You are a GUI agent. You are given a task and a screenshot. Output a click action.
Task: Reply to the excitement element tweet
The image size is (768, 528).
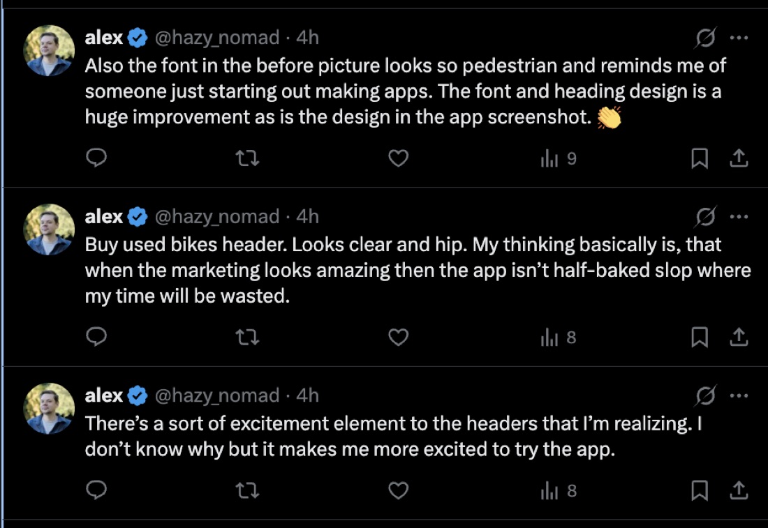pos(96,490)
